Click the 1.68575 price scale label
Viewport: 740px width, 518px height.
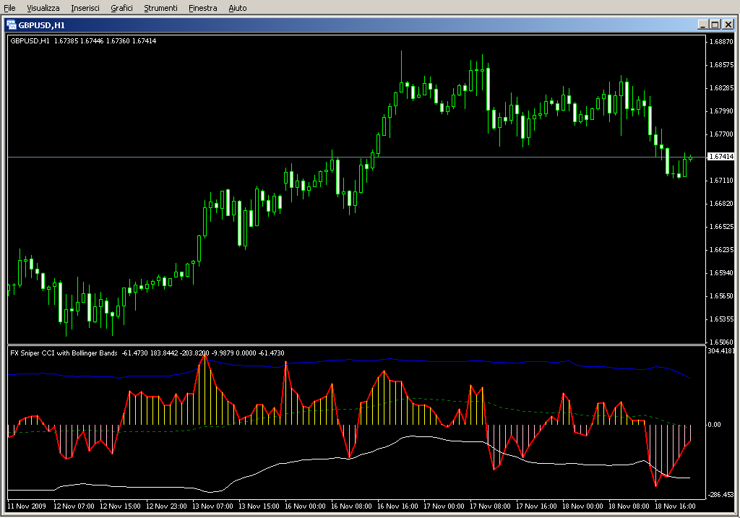[x=721, y=64]
